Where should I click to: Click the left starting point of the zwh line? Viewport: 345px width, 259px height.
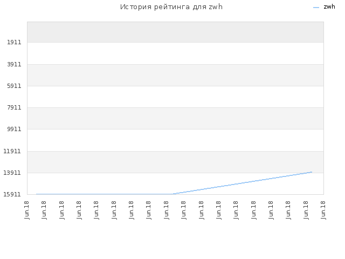coord(37,194)
